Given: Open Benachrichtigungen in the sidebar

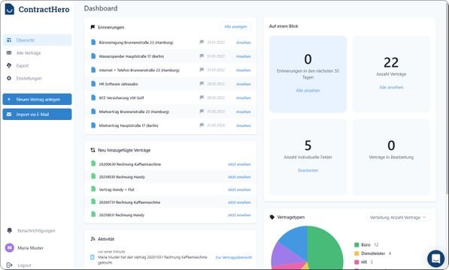Looking at the screenshot, I should [36, 230].
